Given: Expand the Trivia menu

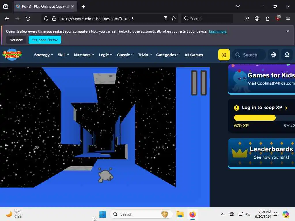Looking at the screenshot, I should pos(145,55).
